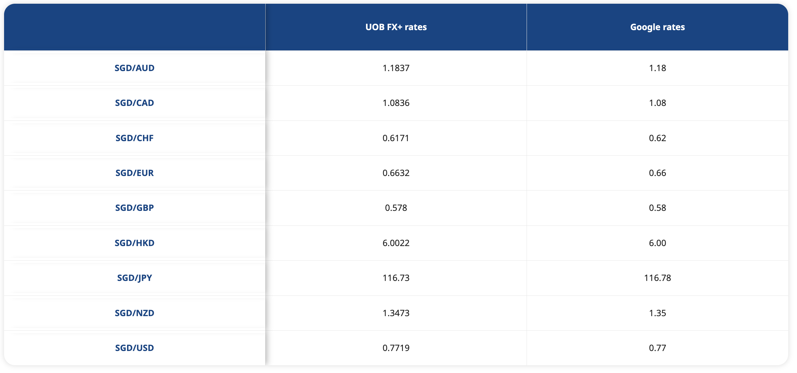The height and width of the screenshot is (373, 797).
Task: Click the UOB FX+ rates column header
Action: [x=396, y=27]
